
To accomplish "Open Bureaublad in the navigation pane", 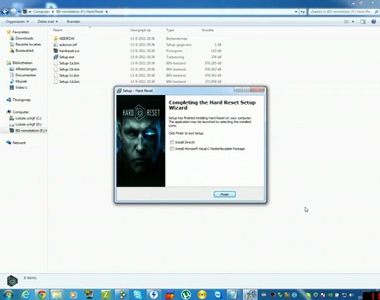I will (24, 51).
